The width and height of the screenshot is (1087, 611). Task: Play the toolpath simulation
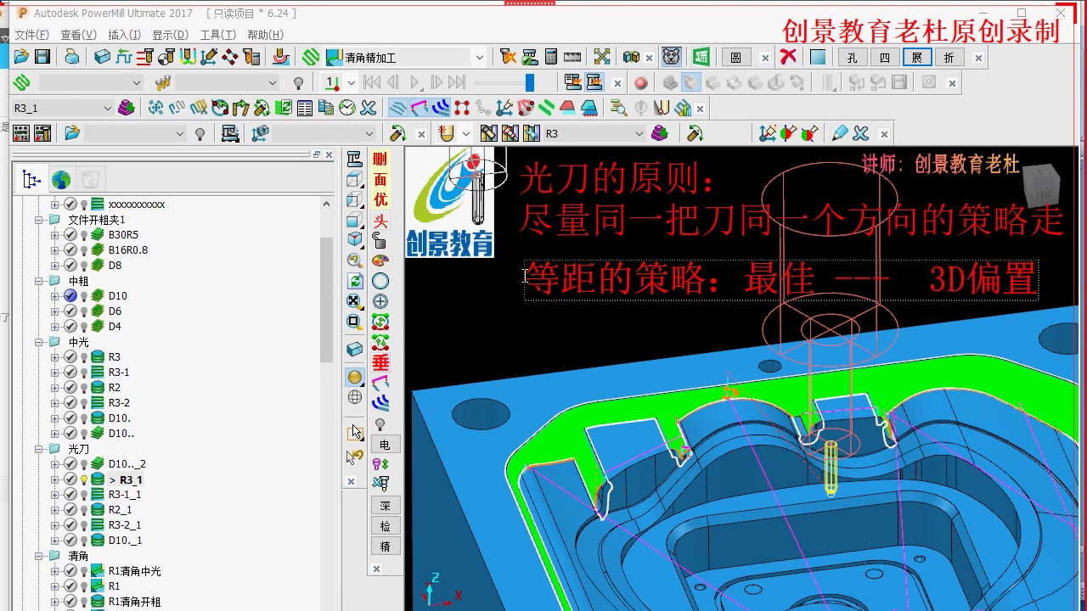click(x=415, y=82)
